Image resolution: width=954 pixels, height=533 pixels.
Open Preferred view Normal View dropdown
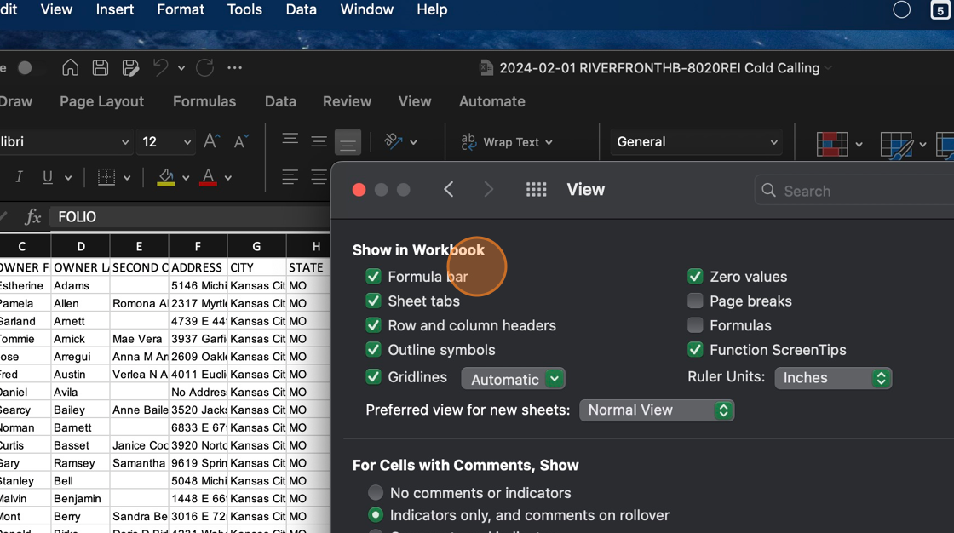pos(656,410)
